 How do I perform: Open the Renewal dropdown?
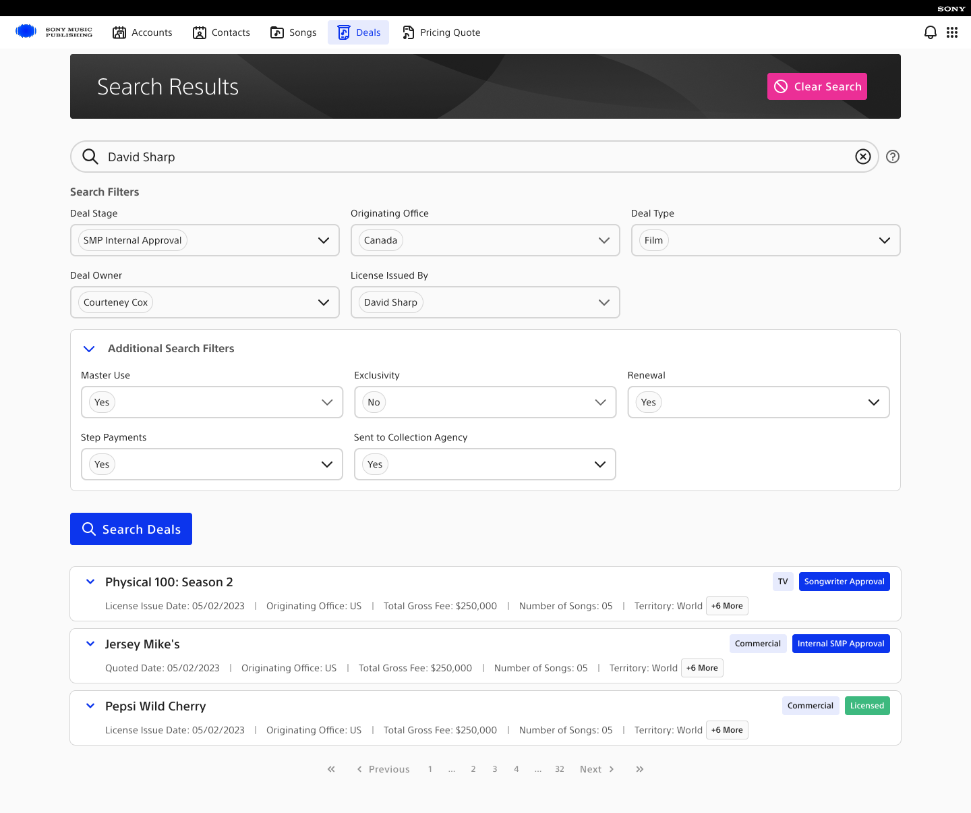(759, 402)
